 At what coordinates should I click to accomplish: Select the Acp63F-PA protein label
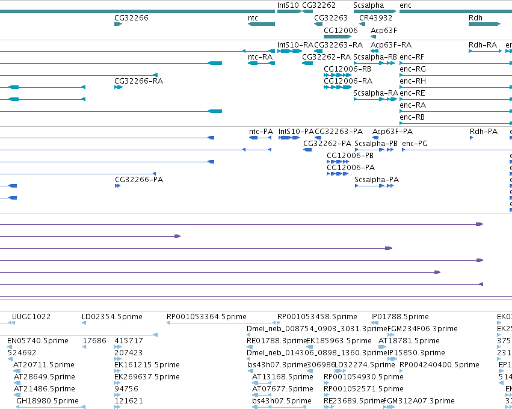392,132
